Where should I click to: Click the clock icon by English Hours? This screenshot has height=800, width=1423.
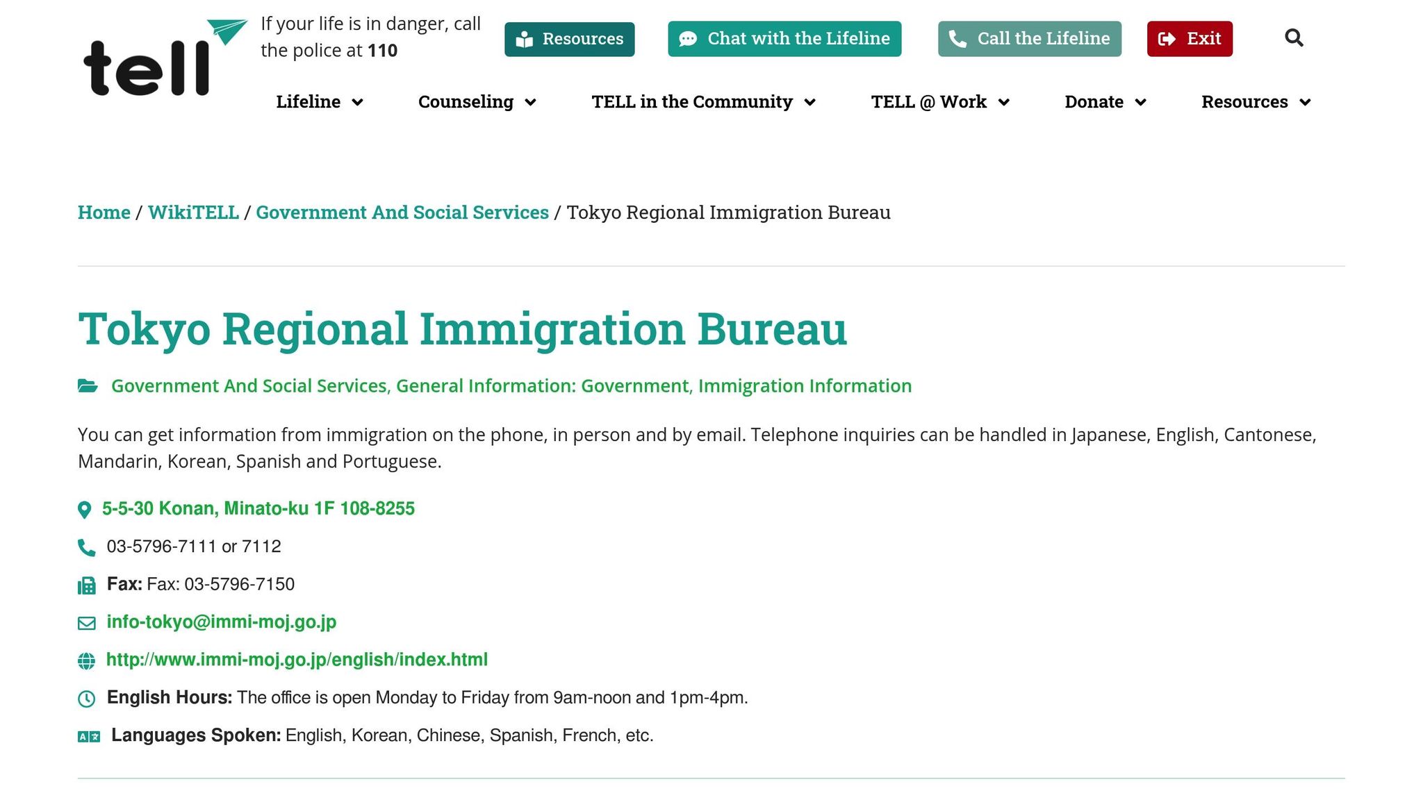86,699
